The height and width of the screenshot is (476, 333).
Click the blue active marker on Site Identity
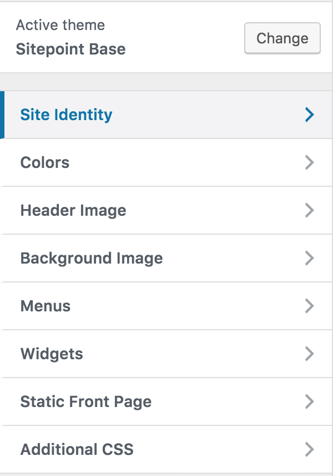[2, 115]
